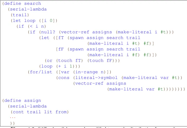Image resolution: width=187 pixels, height=128 pixels.
Task: Click the "in-range n" expression
Action: click(89, 72)
